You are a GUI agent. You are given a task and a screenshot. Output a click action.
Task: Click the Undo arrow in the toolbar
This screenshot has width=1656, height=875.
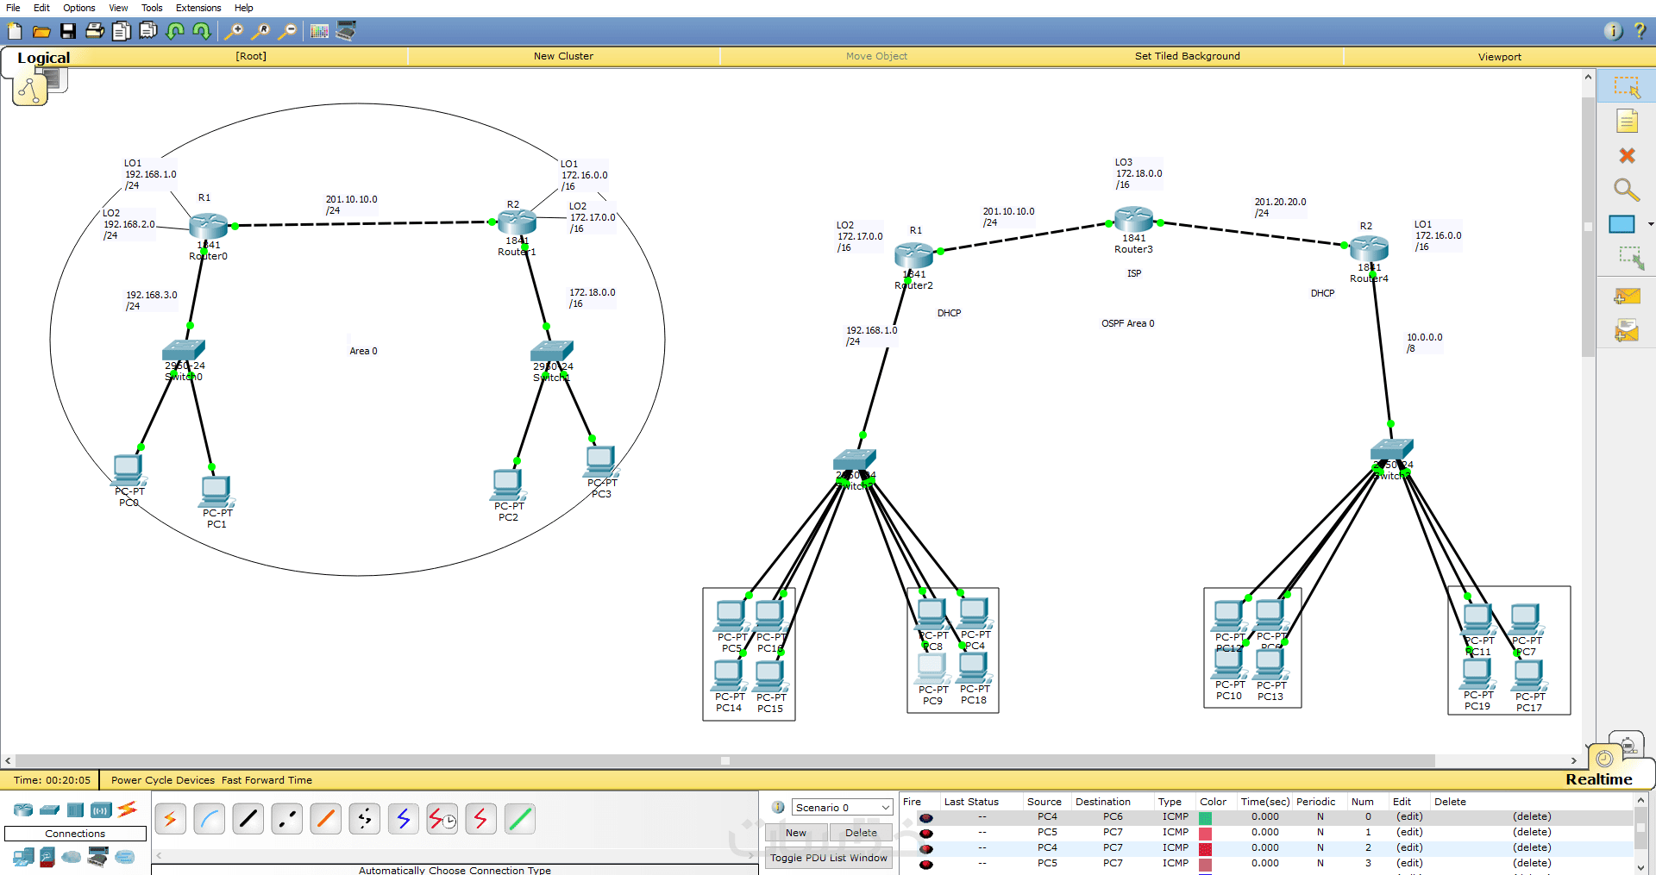click(175, 32)
